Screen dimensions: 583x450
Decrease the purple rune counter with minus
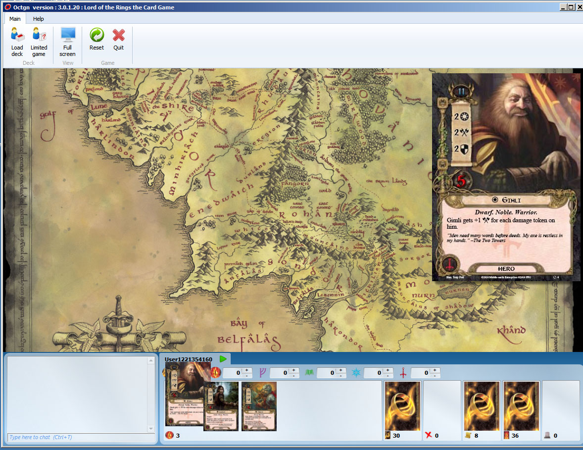294,375
